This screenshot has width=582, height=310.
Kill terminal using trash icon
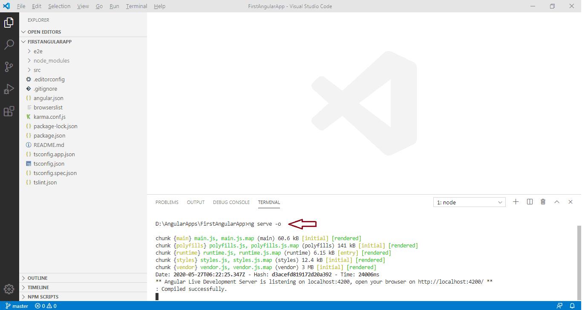tap(543, 202)
